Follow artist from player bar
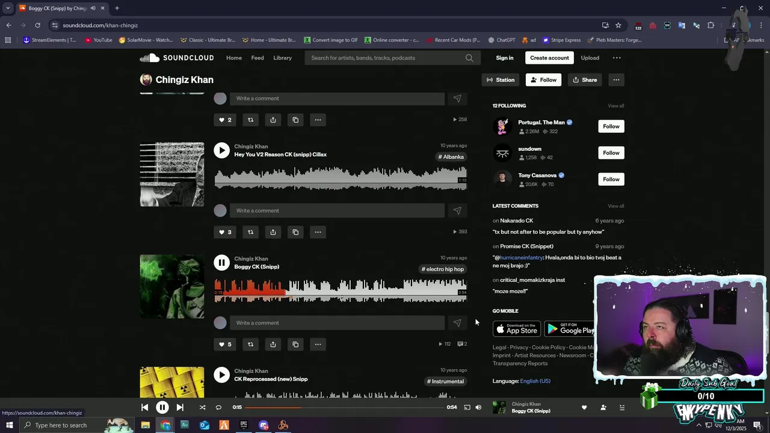The width and height of the screenshot is (770, 433). tap(603, 408)
